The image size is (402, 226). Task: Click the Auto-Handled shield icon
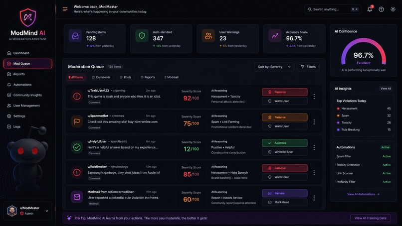tap(142, 35)
